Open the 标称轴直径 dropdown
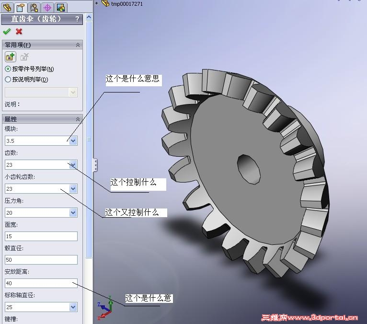367x324 pixels. point(73,307)
